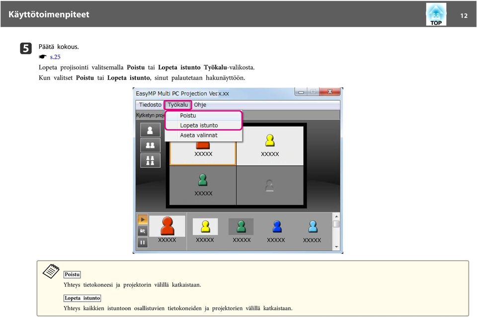Screen dimensions: 477x317
Task: Click the red user's top-left projection panel
Action: (x=203, y=153)
